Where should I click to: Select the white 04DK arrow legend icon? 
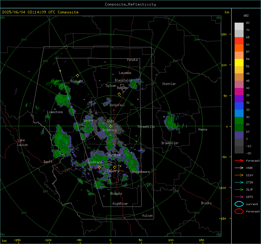coord(239,168)
